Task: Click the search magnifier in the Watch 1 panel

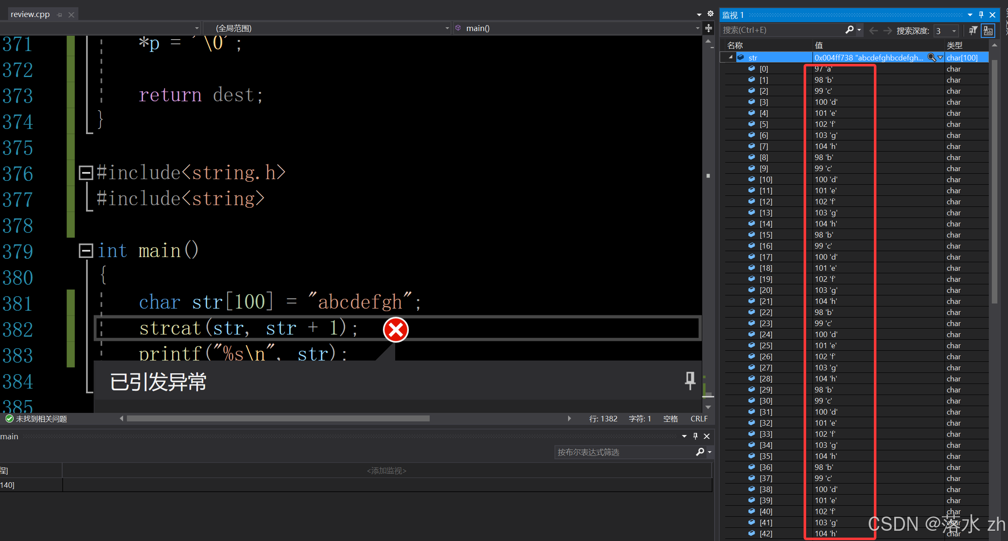Action: coord(849,30)
